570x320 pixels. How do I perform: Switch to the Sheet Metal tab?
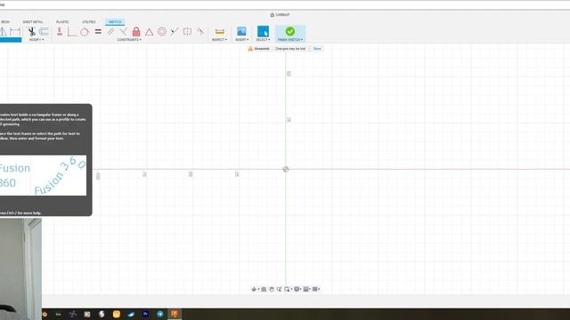point(33,22)
